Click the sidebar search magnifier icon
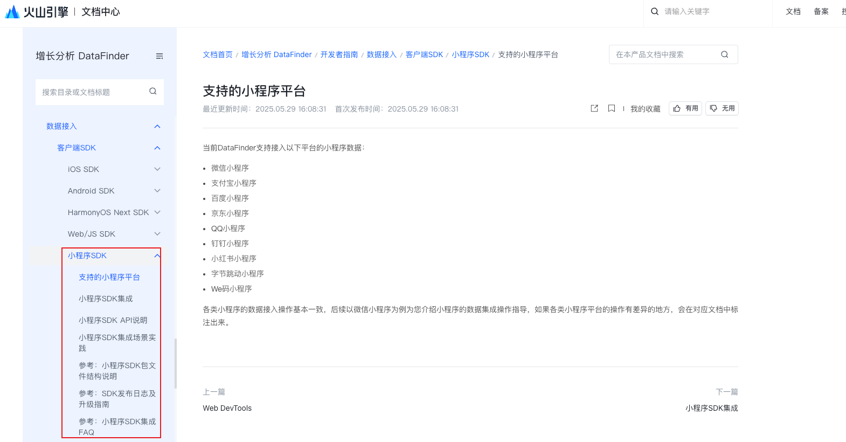Viewport: 846px width, 442px height. click(x=153, y=91)
